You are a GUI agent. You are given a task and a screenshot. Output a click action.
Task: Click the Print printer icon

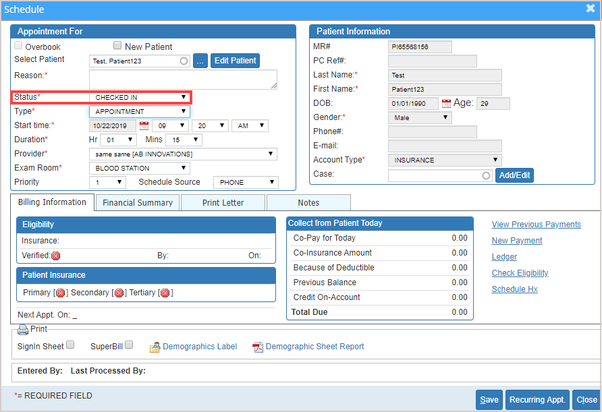(23, 330)
